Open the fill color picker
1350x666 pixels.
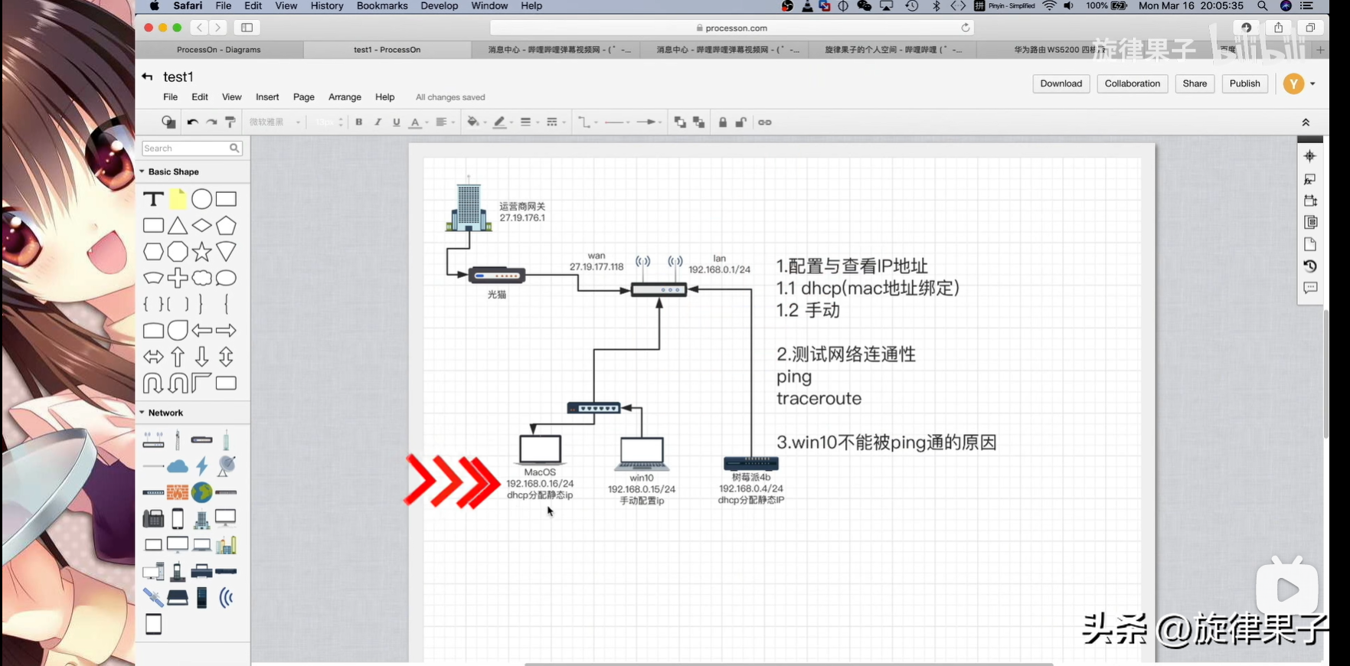[472, 122]
